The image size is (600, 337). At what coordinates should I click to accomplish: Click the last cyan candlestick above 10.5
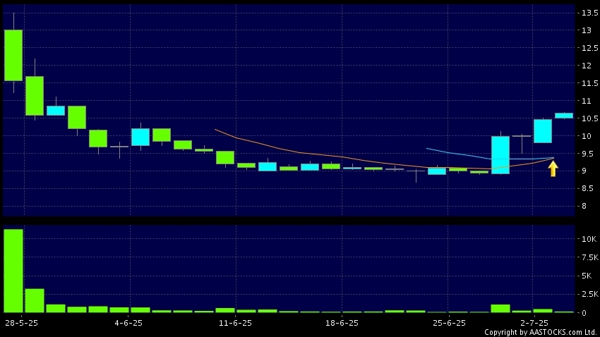point(564,116)
